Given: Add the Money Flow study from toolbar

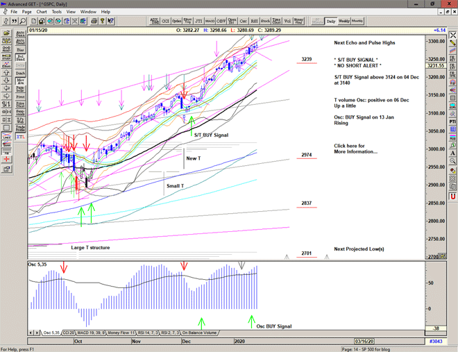Looking at the screenshot, I should (x=298, y=21).
